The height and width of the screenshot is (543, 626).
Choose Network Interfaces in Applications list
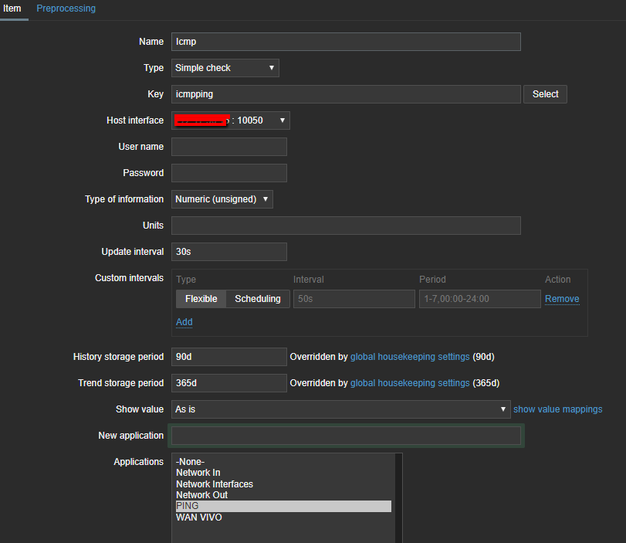coord(214,484)
